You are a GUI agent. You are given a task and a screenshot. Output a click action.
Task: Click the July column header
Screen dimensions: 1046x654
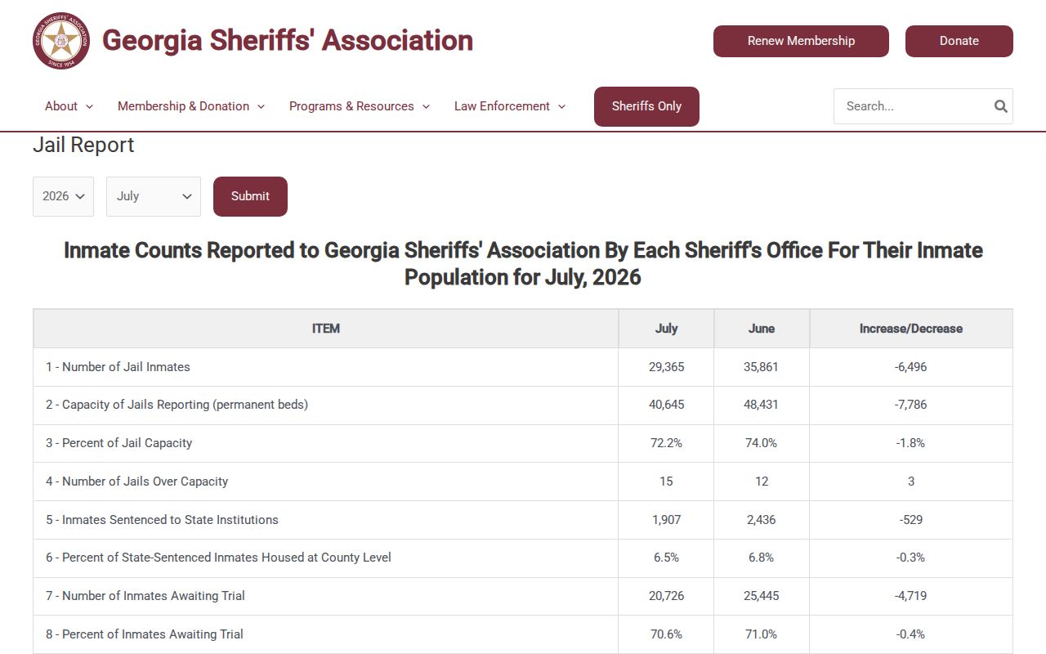click(x=666, y=329)
